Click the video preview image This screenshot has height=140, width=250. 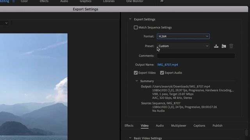34,86
